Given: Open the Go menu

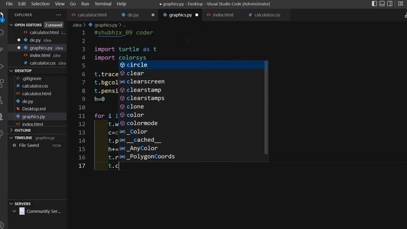Looking at the screenshot, I should coord(73,4).
